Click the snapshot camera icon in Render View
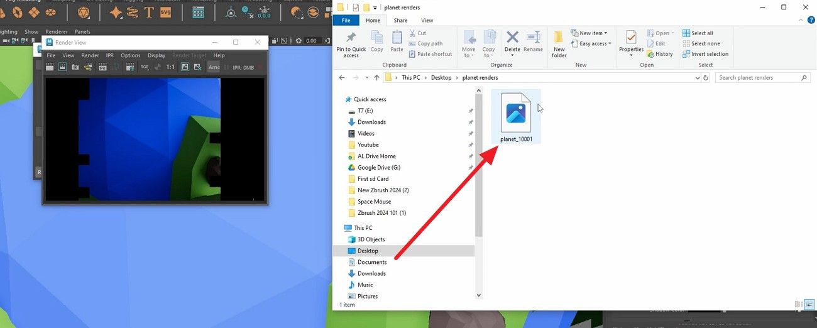 pyautogui.click(x=75, y=67)
